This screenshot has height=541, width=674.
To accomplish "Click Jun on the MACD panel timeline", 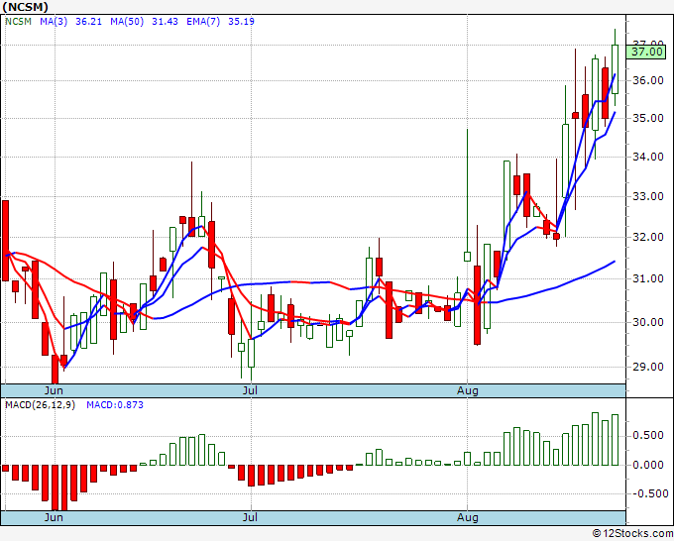I will (x=54, y=517).
